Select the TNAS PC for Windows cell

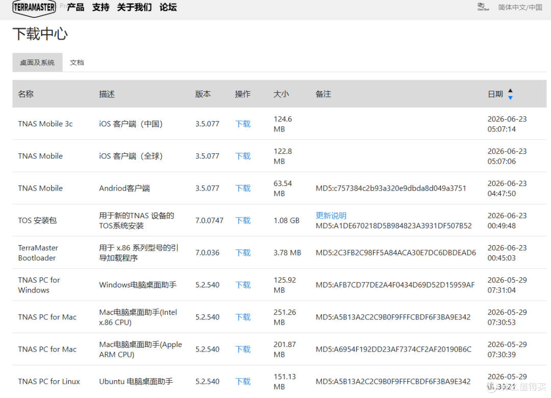tap(39, 285)
